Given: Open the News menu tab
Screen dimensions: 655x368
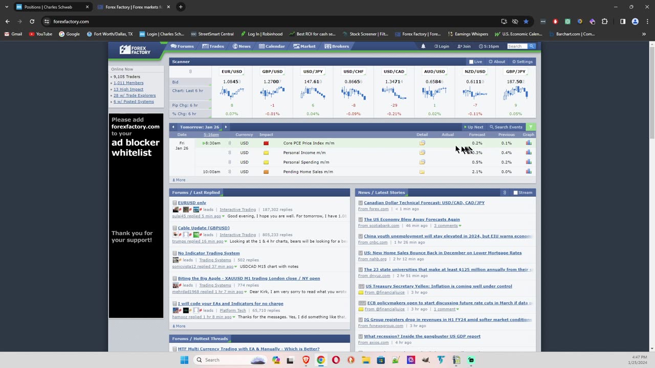Looking at the screenshot, I should (242, 47).
